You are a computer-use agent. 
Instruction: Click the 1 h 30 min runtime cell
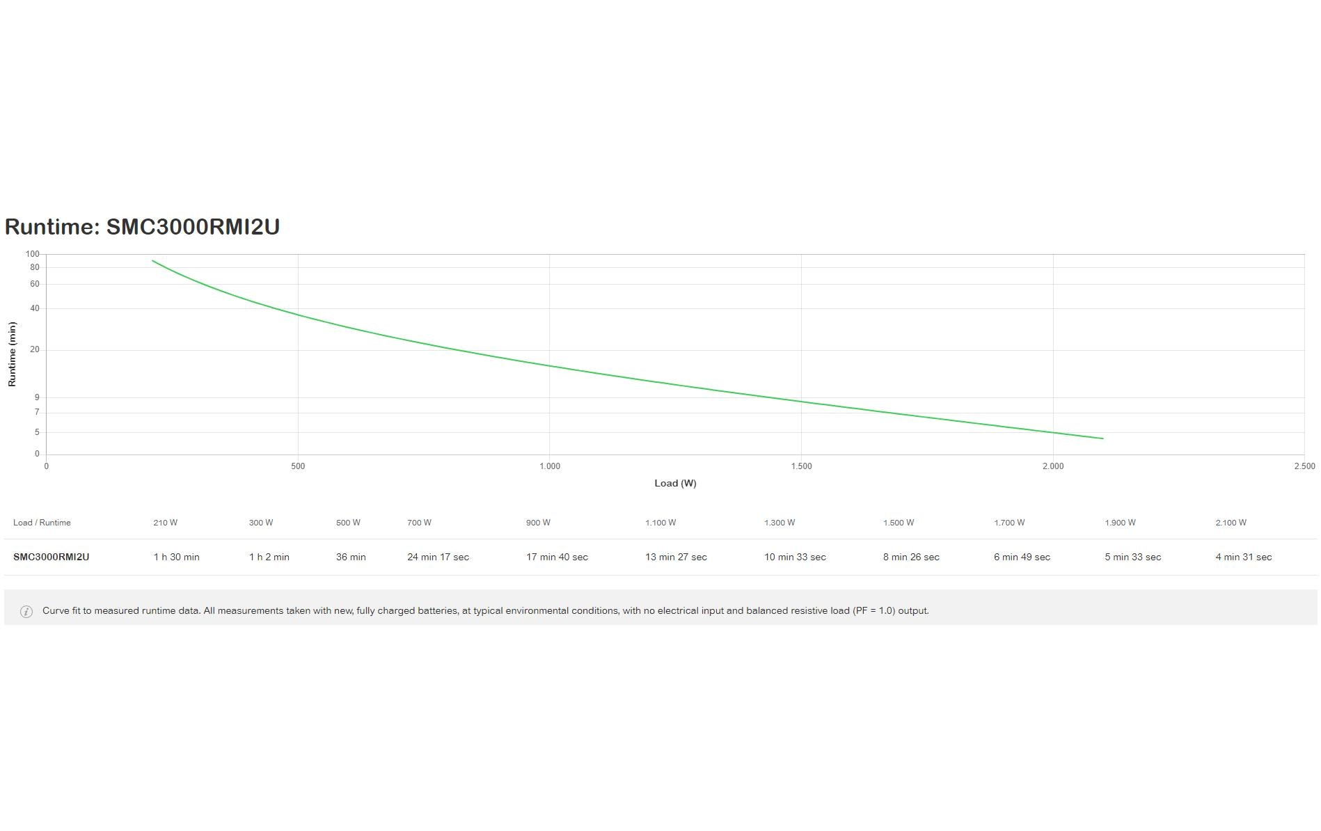click(176, 557)
